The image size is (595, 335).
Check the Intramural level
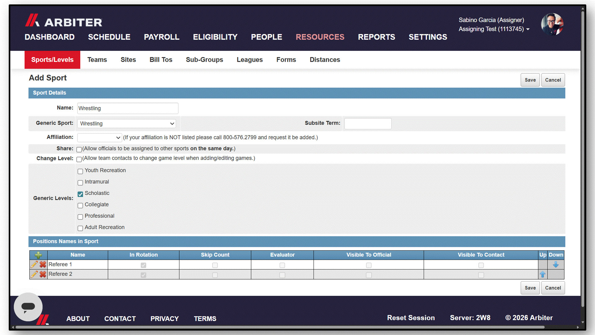(x=80, y=183)
